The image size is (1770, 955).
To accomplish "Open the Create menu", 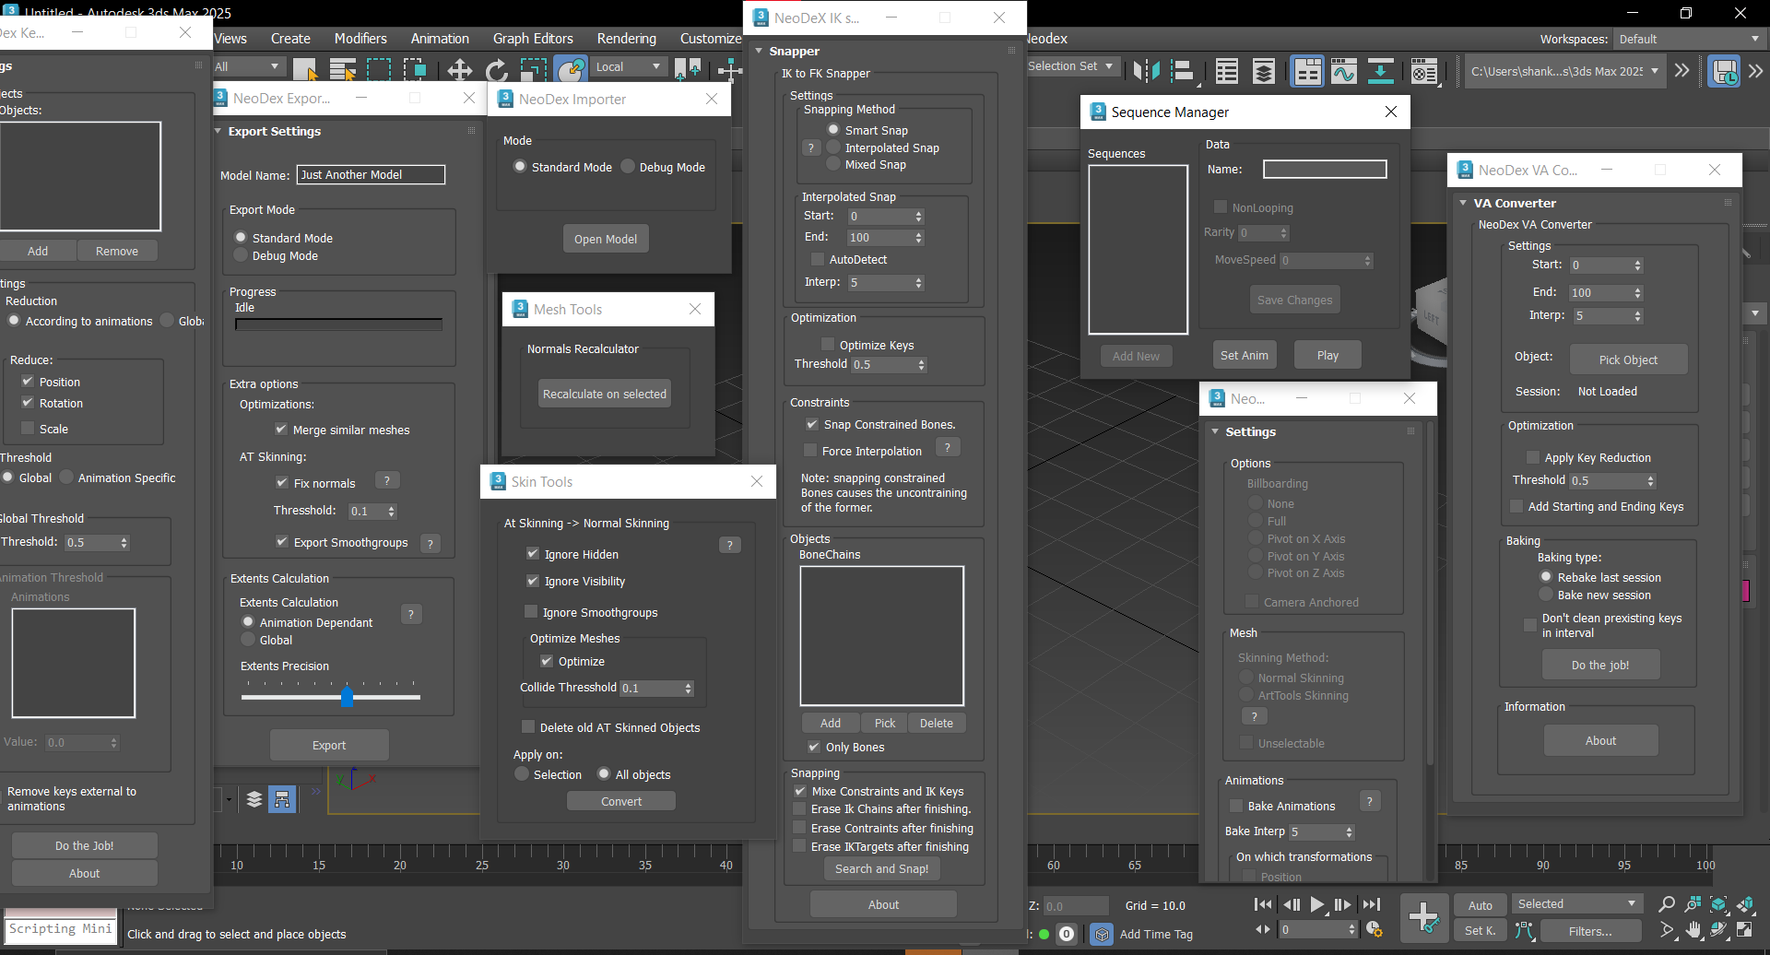I will (x=290, y=39).
